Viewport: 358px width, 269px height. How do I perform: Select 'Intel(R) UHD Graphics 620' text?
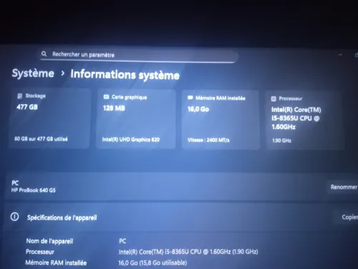pyautogui.click(x=131, y=139)
